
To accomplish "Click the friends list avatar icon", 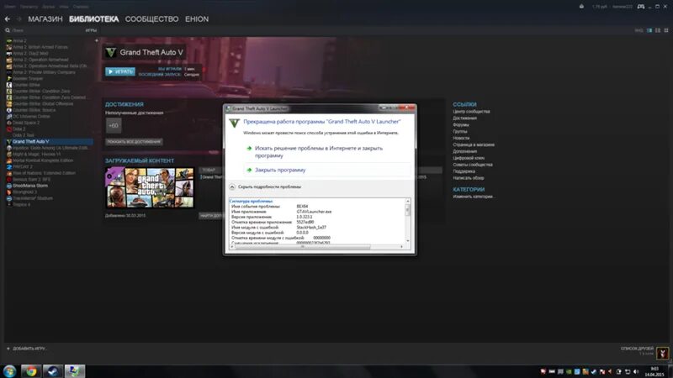I will pyautogui.click(x=662, y=354).
